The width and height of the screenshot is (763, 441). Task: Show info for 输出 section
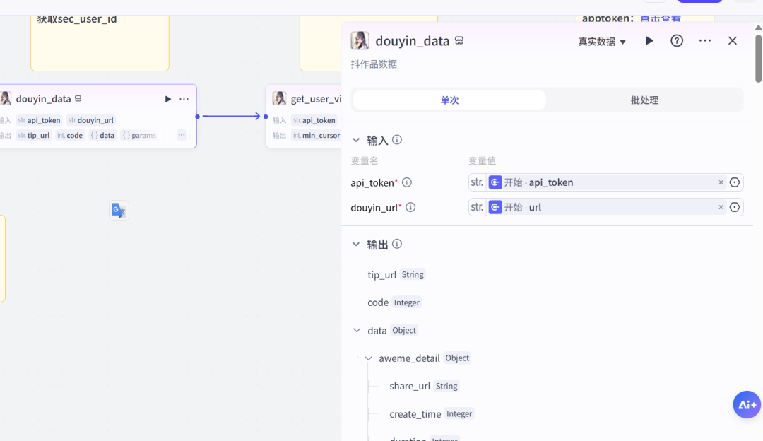[x=397, y=244]
